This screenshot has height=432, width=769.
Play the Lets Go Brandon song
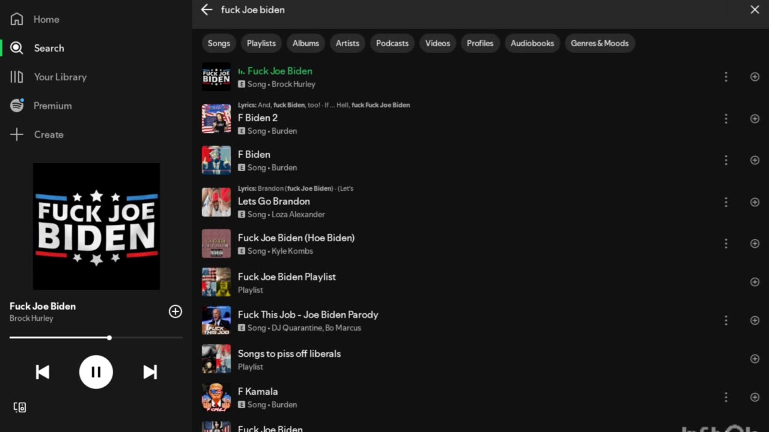[x=274, y=201]
